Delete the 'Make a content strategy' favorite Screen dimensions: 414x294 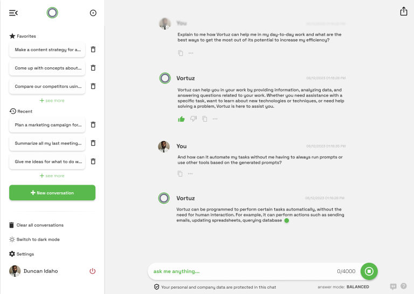coord(93,50)
